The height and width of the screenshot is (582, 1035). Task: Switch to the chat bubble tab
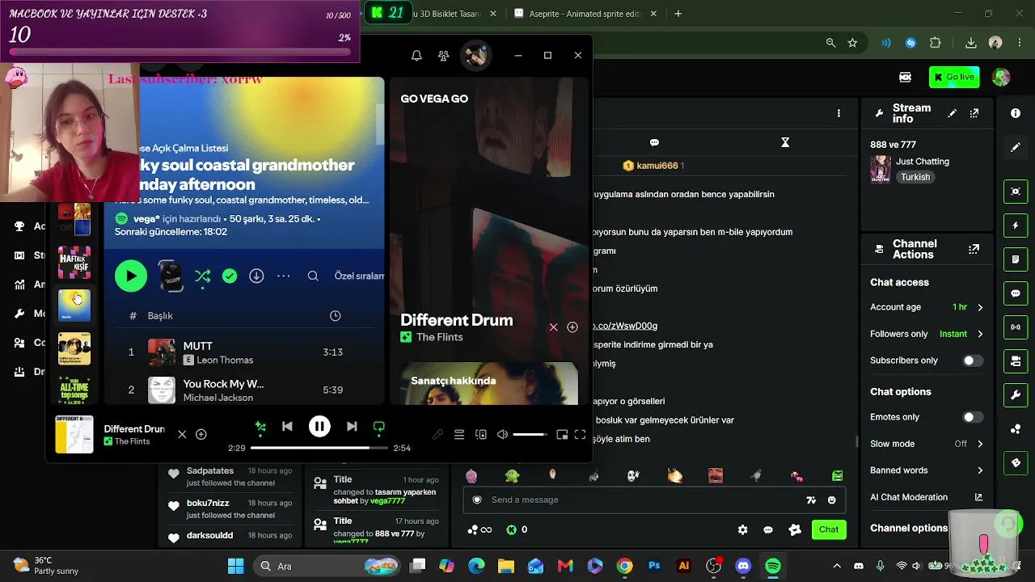[654, 142]
